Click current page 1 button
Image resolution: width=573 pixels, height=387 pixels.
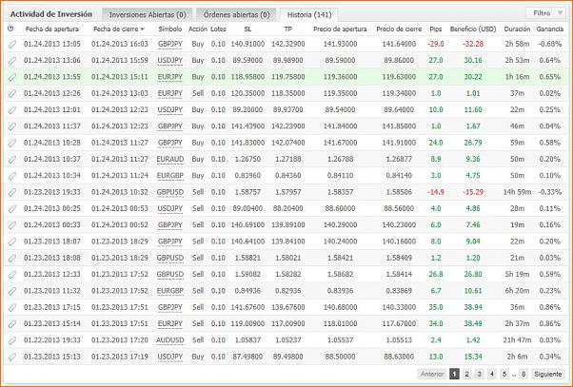pyautogui.click(x=454, y=374)
